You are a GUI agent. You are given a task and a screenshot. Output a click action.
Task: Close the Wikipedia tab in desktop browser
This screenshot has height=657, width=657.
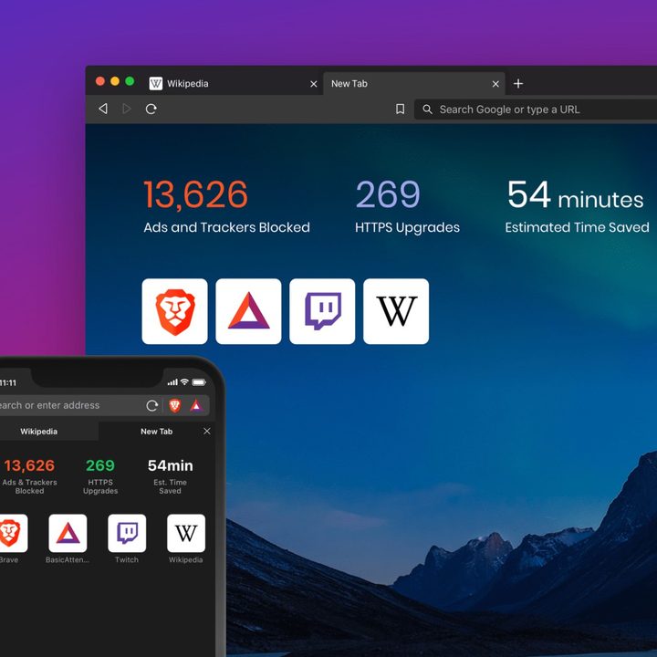(x=313, y=84)
